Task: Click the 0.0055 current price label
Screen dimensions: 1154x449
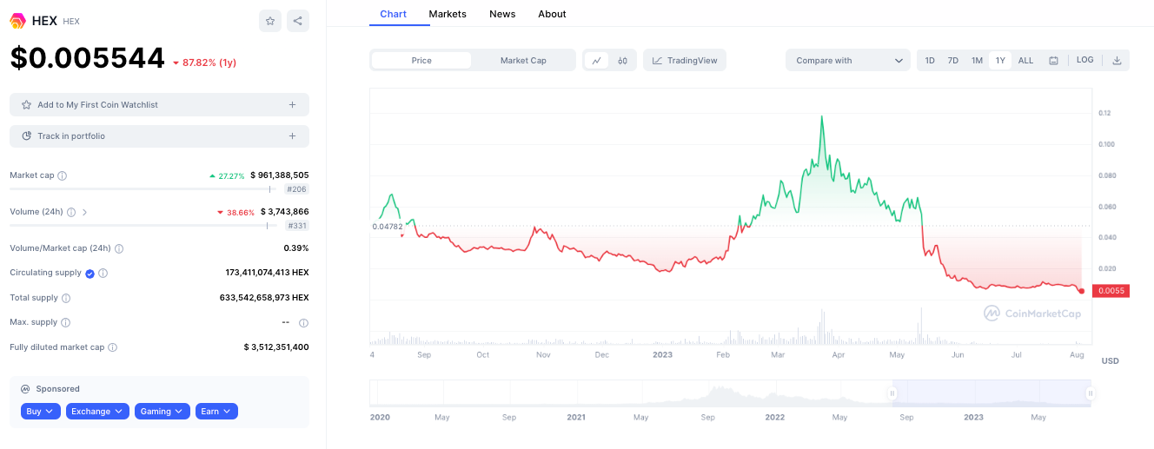Action: [x=1111, y=291]
